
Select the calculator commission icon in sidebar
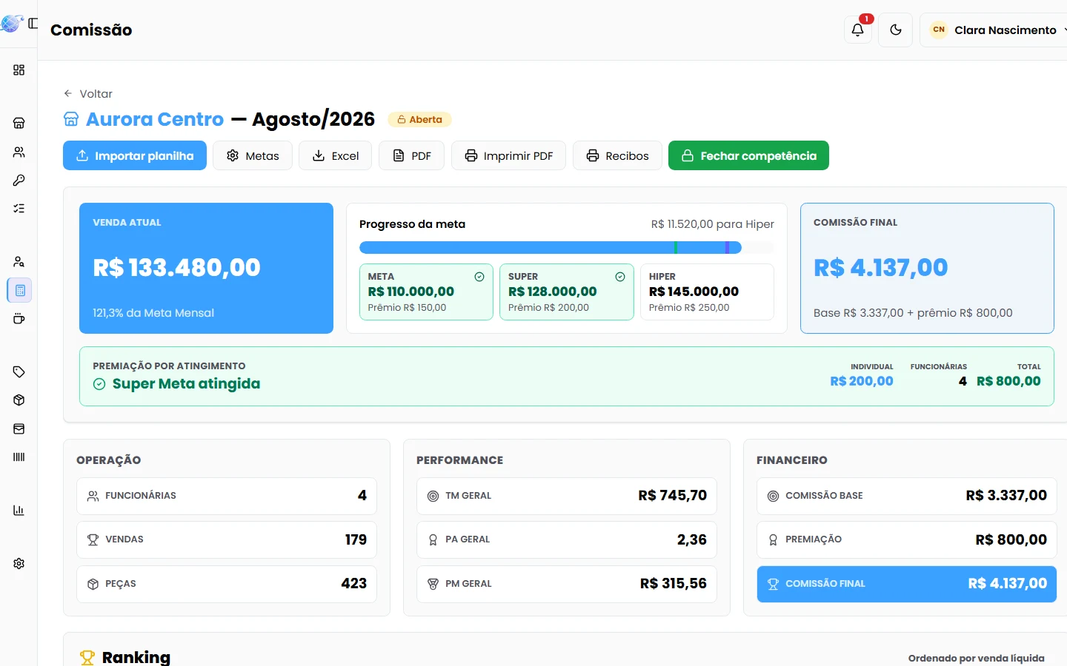pyautogui.click(x=20, y=290)
